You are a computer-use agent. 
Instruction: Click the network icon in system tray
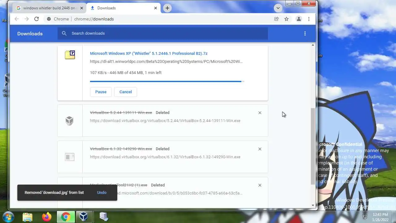click(x=365, y=216)
